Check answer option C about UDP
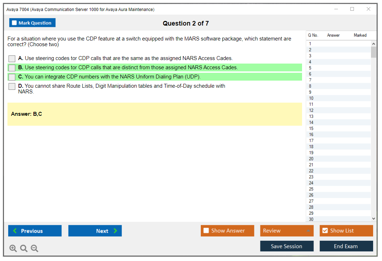Viewport: 382px width, 261px height. (12, 77)
